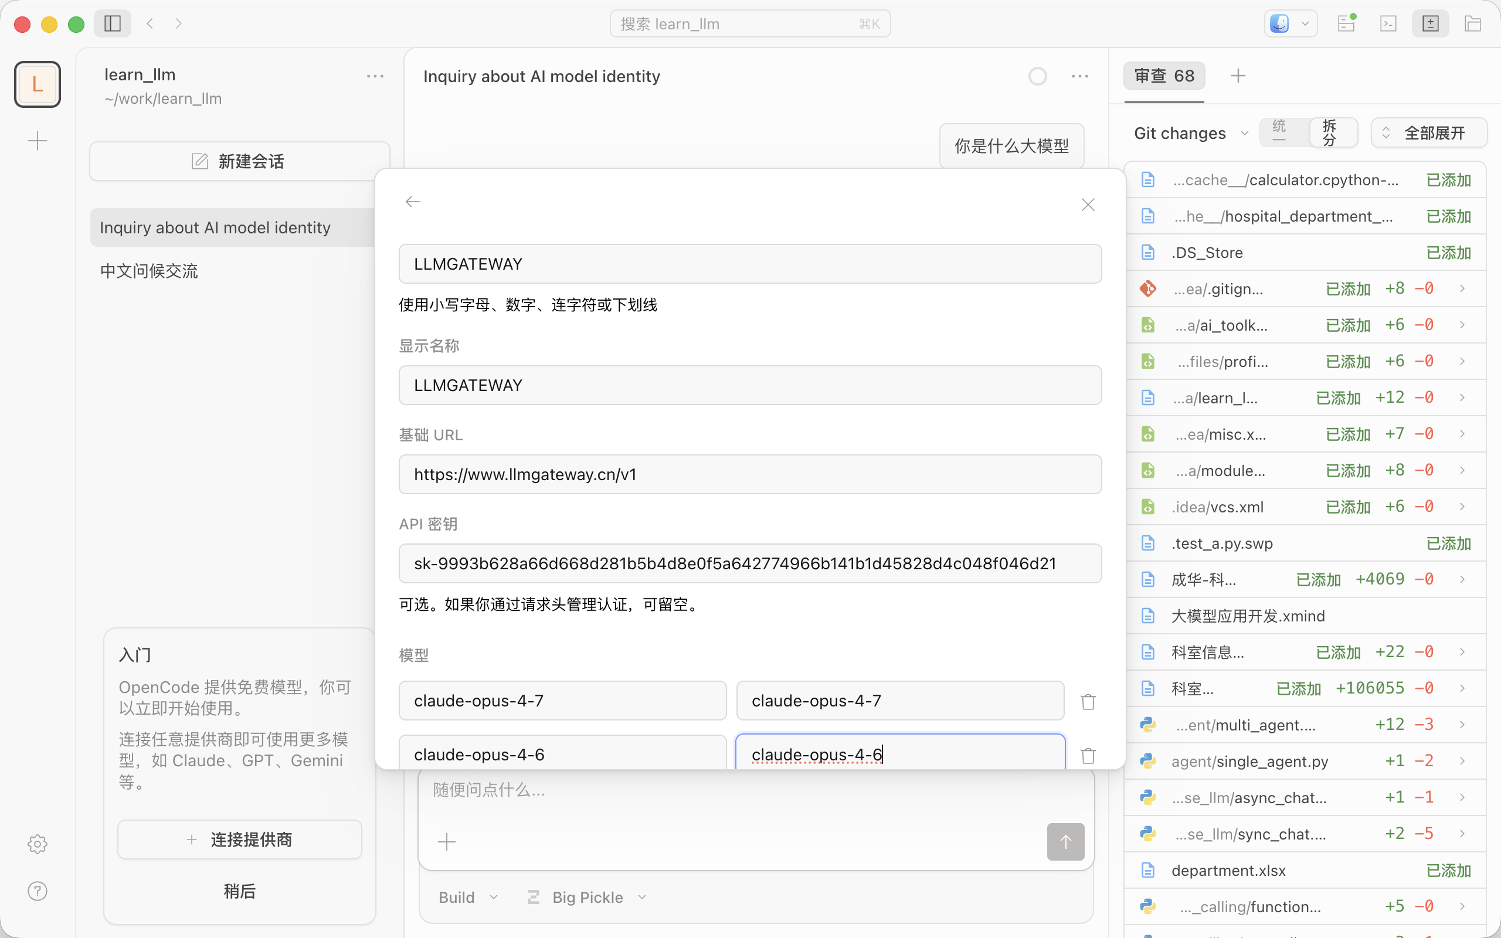Focus the 搜索 learn_llm search field
The height and width of the screenshot is (938, 1501).
[x=750, y=23]
